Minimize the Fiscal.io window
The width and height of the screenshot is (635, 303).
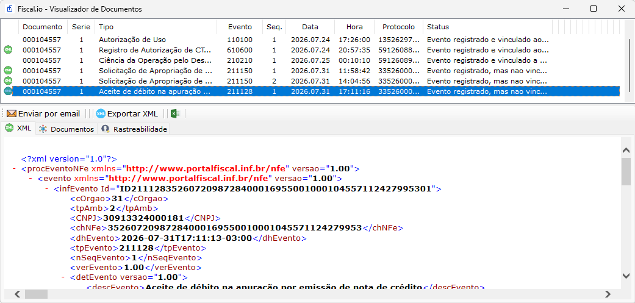click(x=565, y=9)
